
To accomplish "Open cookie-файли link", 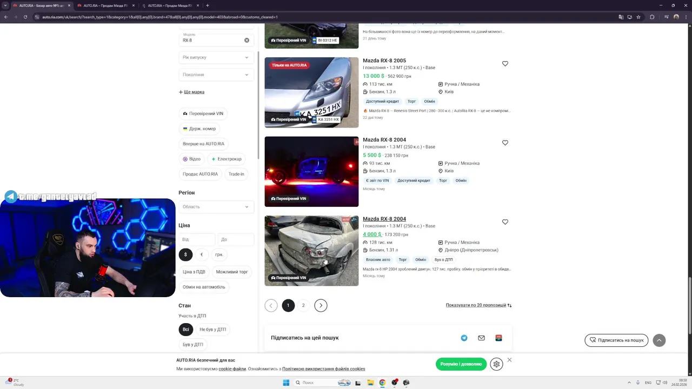I will click(232, 369).
